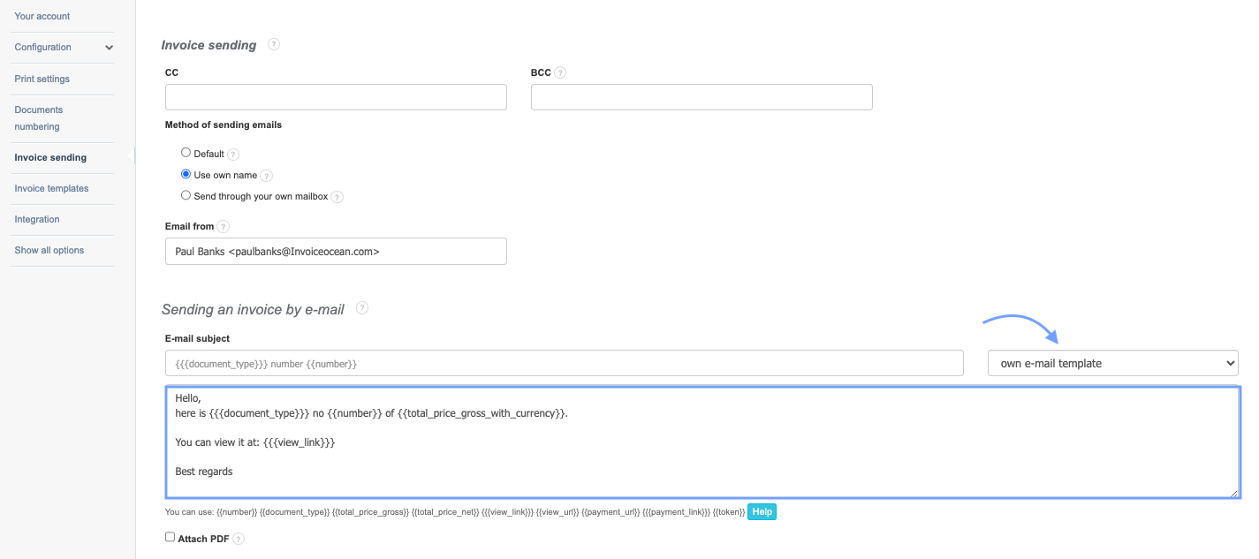
Task: Click the E-mail subject input field
Action: (564, 363)
